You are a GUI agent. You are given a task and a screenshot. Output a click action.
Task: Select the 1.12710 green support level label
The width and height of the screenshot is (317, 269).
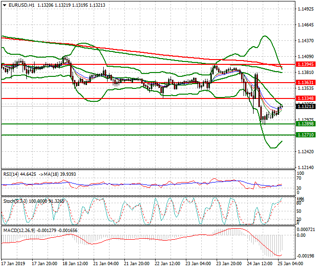305,134
